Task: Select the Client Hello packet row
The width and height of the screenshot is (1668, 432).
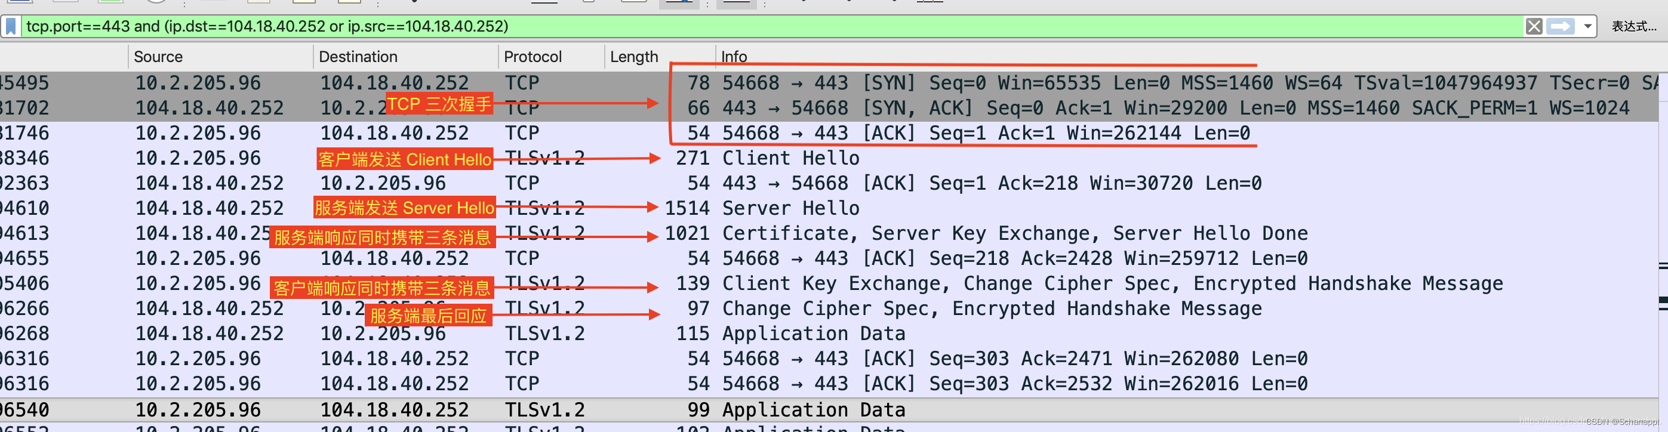Action: tap(829, 159)
